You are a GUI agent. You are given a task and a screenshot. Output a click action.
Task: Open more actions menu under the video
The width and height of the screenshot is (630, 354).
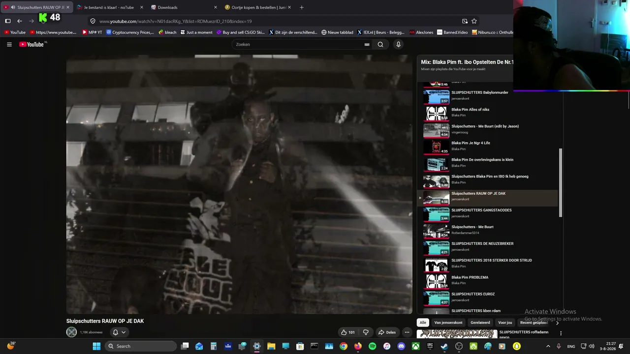(x=407, y=332)
